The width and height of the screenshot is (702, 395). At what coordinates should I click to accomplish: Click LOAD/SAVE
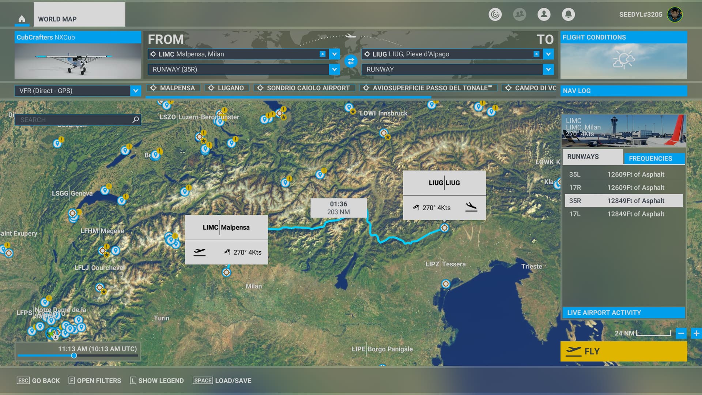pyautogui.click(x=222, y=381)
